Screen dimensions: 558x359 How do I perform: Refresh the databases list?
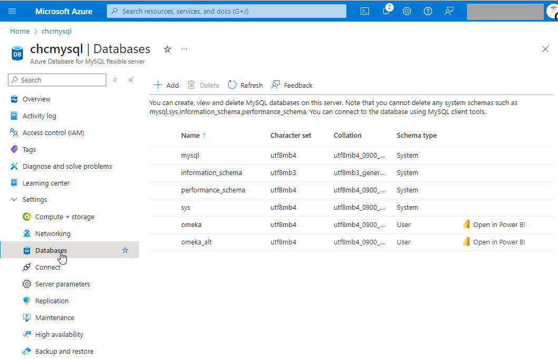pyautogui.click(x=245, y=85)
